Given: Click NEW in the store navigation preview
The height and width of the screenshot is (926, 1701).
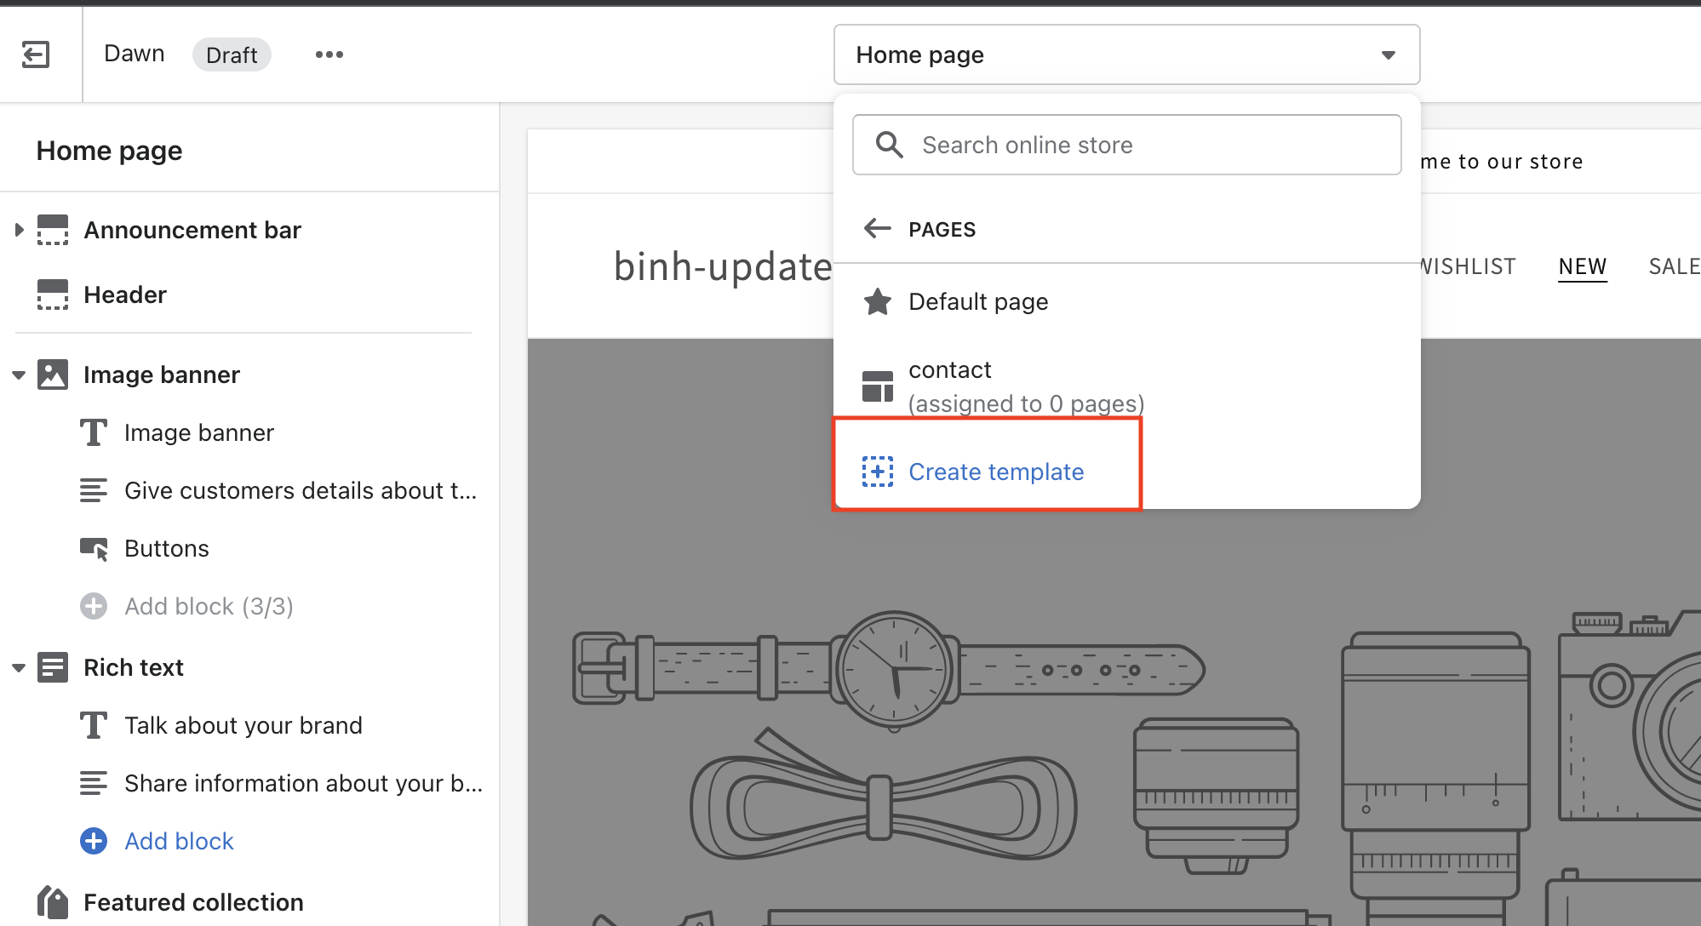Looking at the screenshot, I should coord(1582,266).
